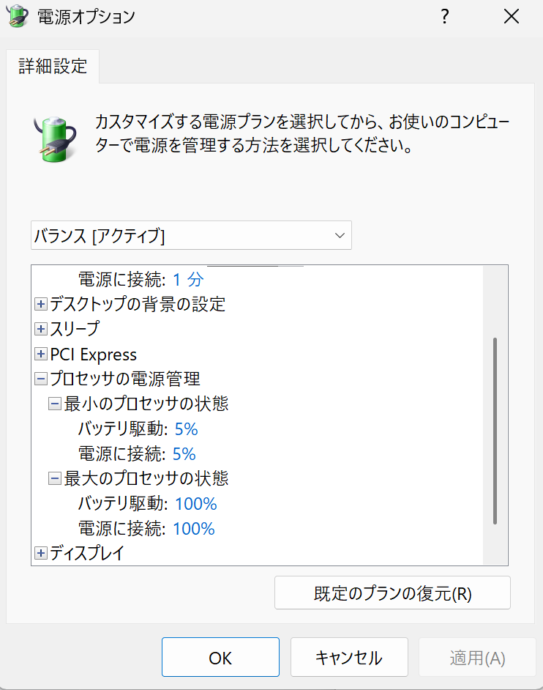543x690 pixels.
Task: Select minimum processor バッテリ駆動 5% value
Action: tap(186, 429)
